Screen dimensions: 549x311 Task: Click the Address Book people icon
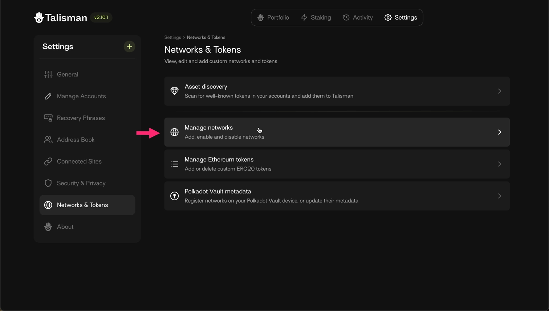tap(48, 140)
